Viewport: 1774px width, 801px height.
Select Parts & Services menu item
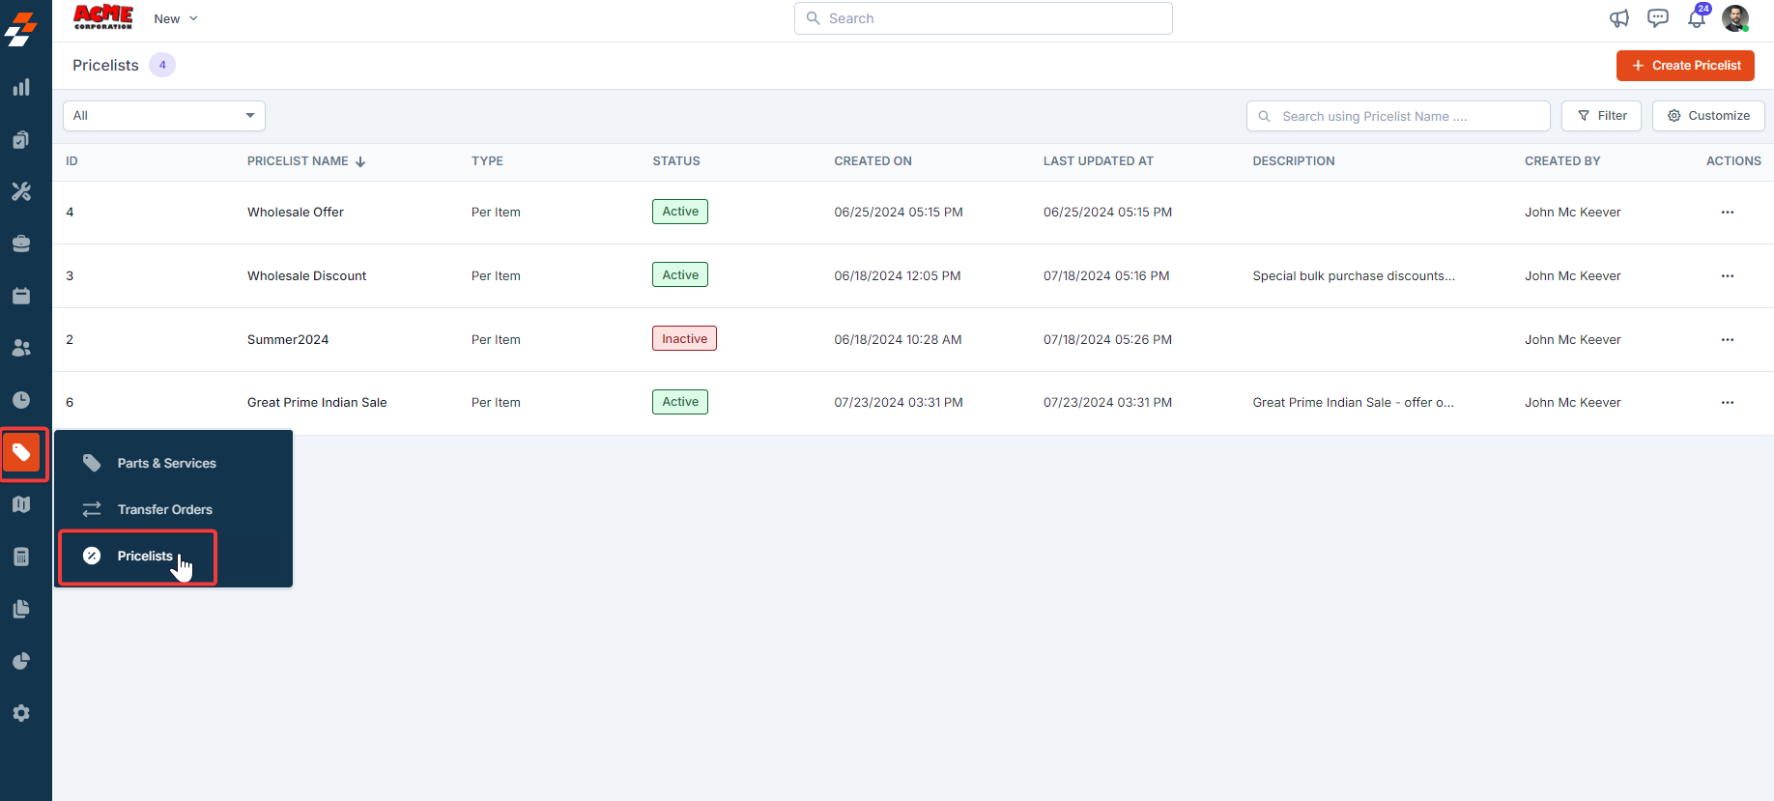coord(166,464)
